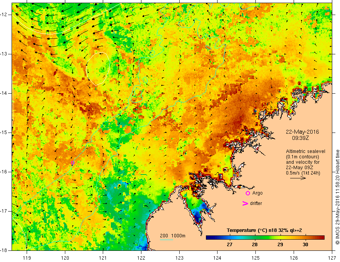Click the 'and velocity for' caption line
Viewport: 340px width, 262px height.
[303, 162]
